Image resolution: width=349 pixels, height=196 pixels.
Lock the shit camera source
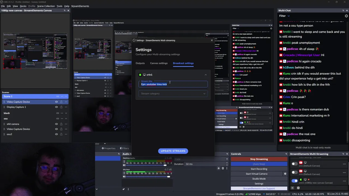(61, 124)
